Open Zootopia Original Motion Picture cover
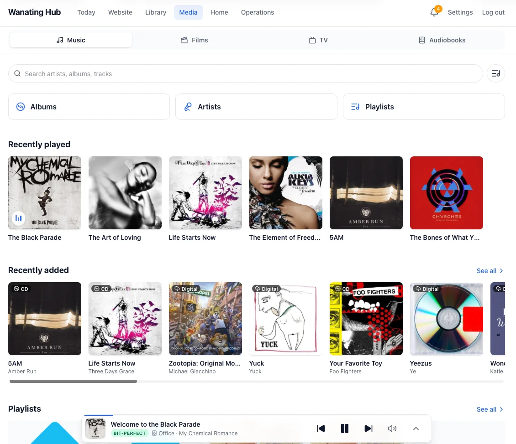 pos(205,319)
